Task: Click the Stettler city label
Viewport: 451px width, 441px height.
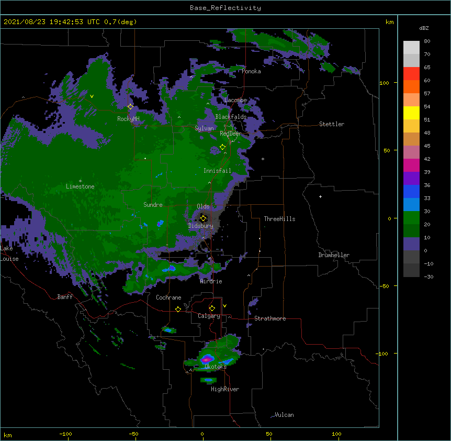Action: pos(332,124)
